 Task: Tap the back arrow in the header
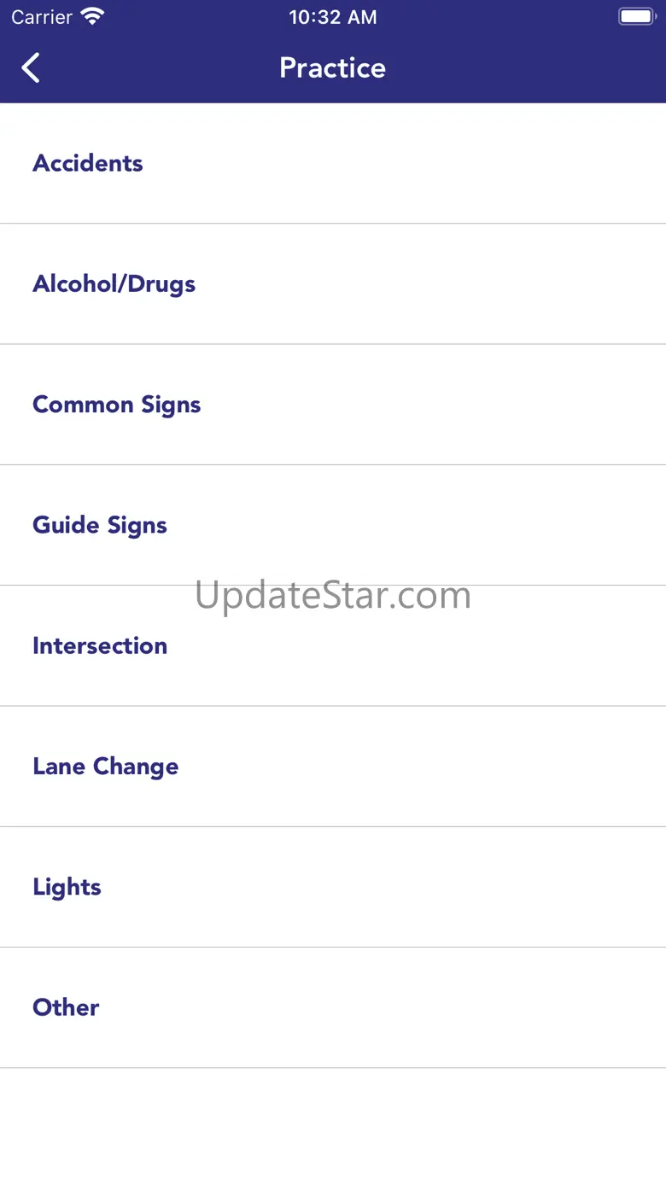click(32, 68)
